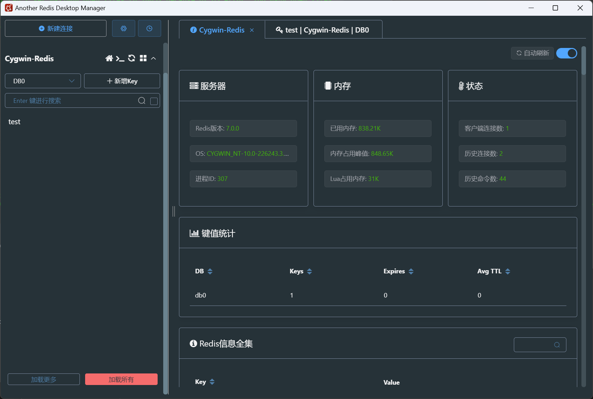The width and height of the screenshot is (593, 399).
Task: Click the main panel vertical scrollbar
Action: pyautogui.click(x=584, y=61)
